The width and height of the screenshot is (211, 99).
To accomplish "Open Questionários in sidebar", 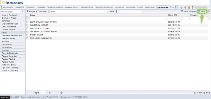I will 13,47.
